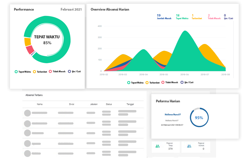
Task: Click the Performance card title
Action: pyautogui.click(x=24, y=9)
